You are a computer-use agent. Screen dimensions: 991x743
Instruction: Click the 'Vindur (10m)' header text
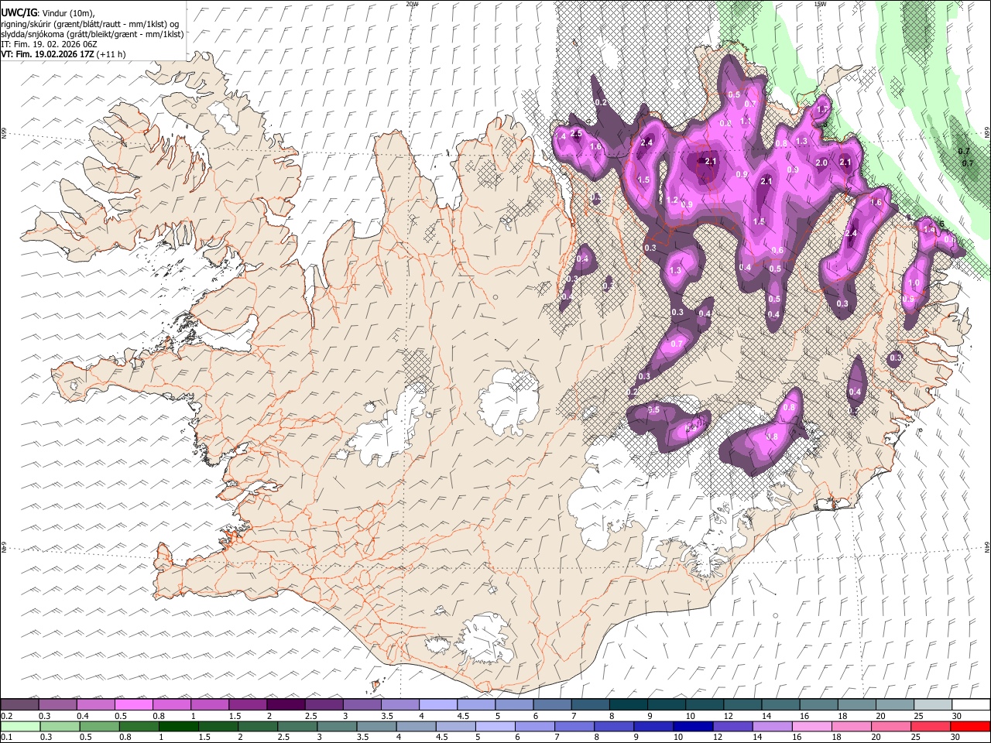[x=67, y=13]
